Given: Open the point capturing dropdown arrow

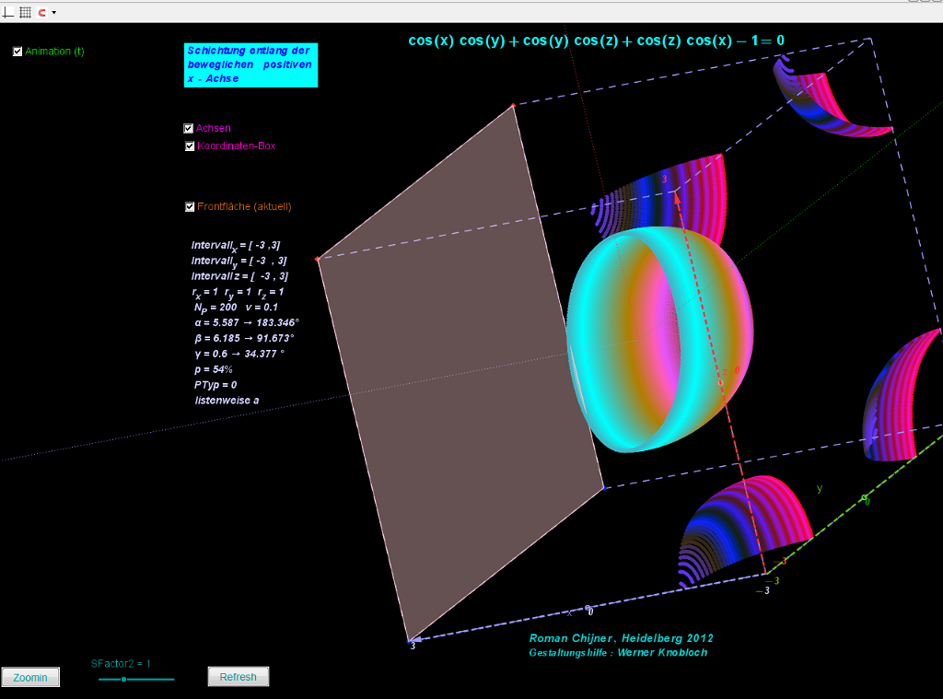Looking at the screenshot, I should [x=54, y=13].
